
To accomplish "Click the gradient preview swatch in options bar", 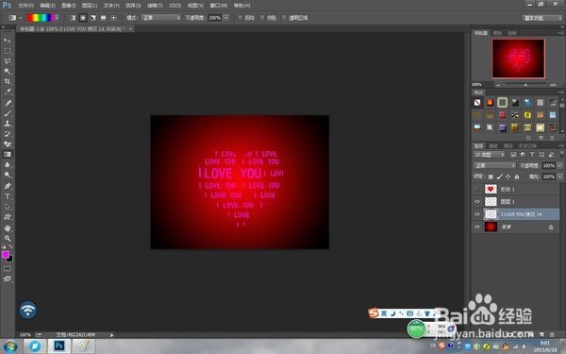I will tap(41, 17).
